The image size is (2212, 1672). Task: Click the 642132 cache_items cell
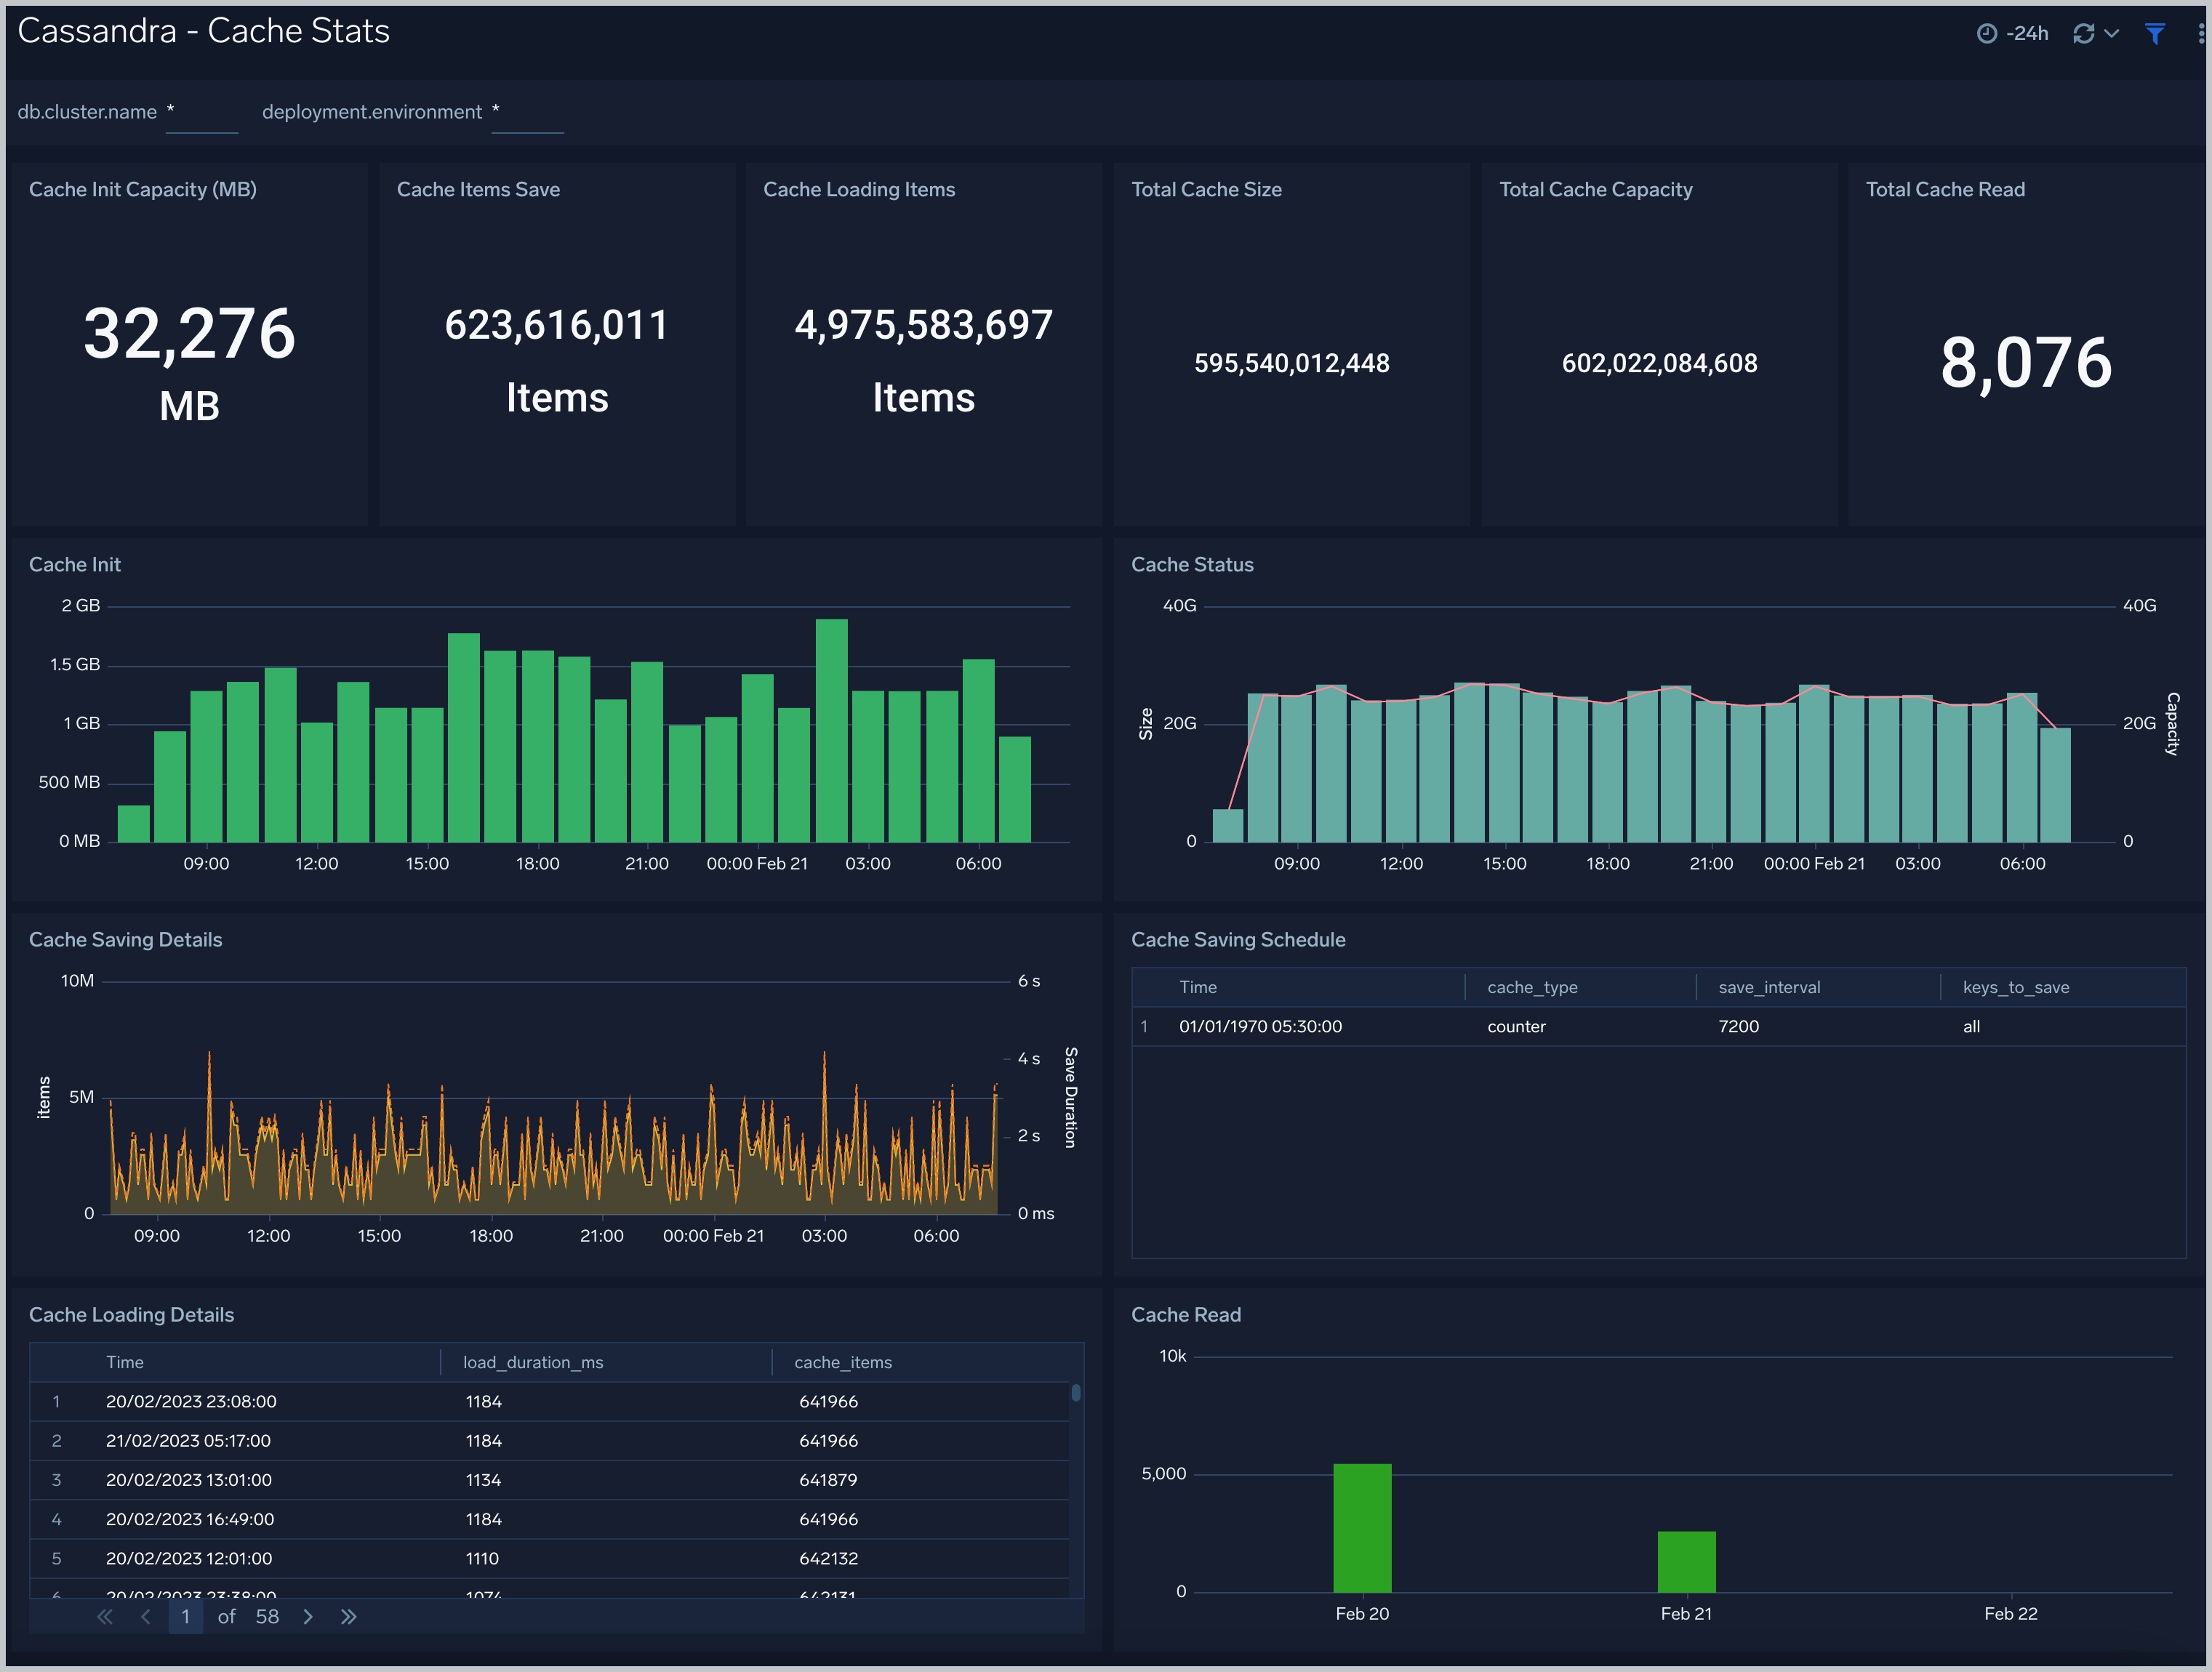[828, 1558]
